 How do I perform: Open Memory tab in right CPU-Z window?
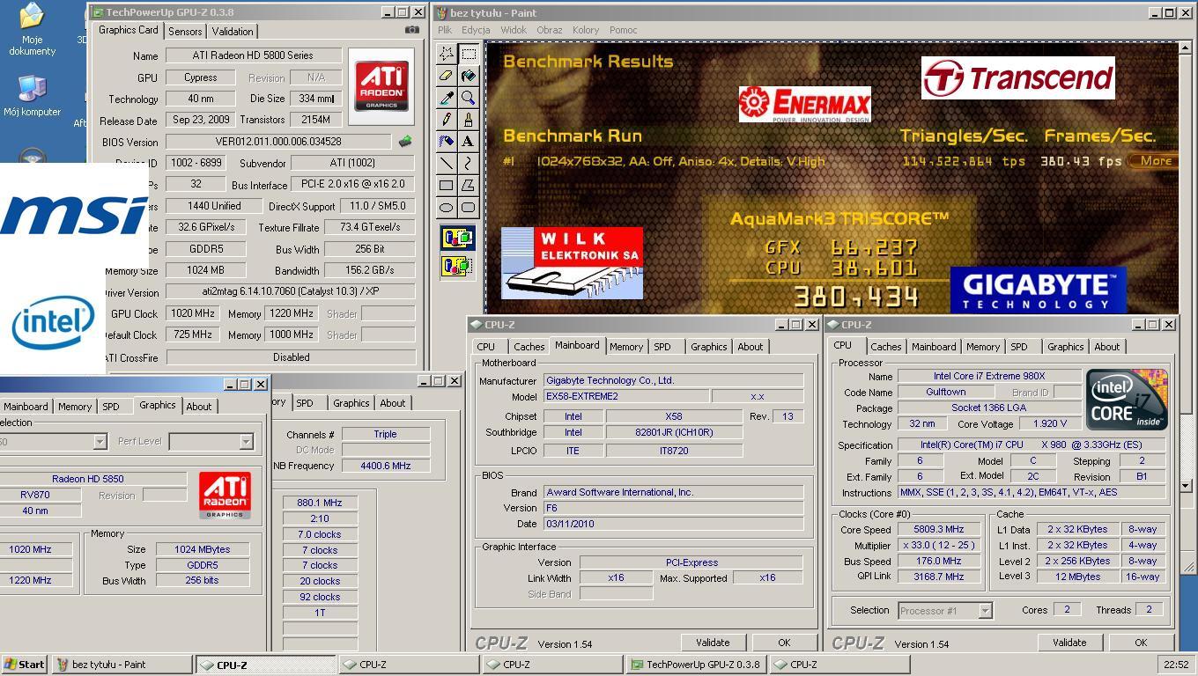(983, 347)
